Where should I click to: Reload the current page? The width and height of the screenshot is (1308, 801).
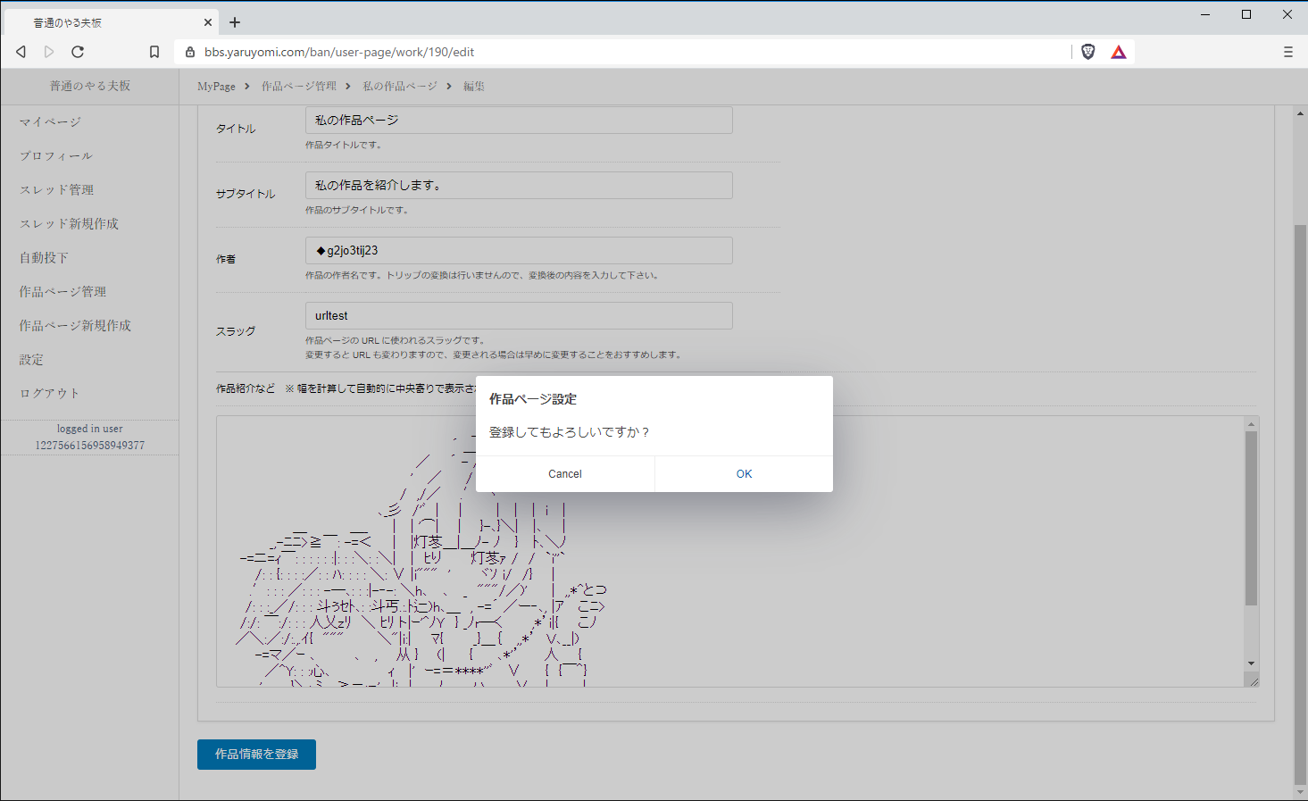click(x=78, y=52)
